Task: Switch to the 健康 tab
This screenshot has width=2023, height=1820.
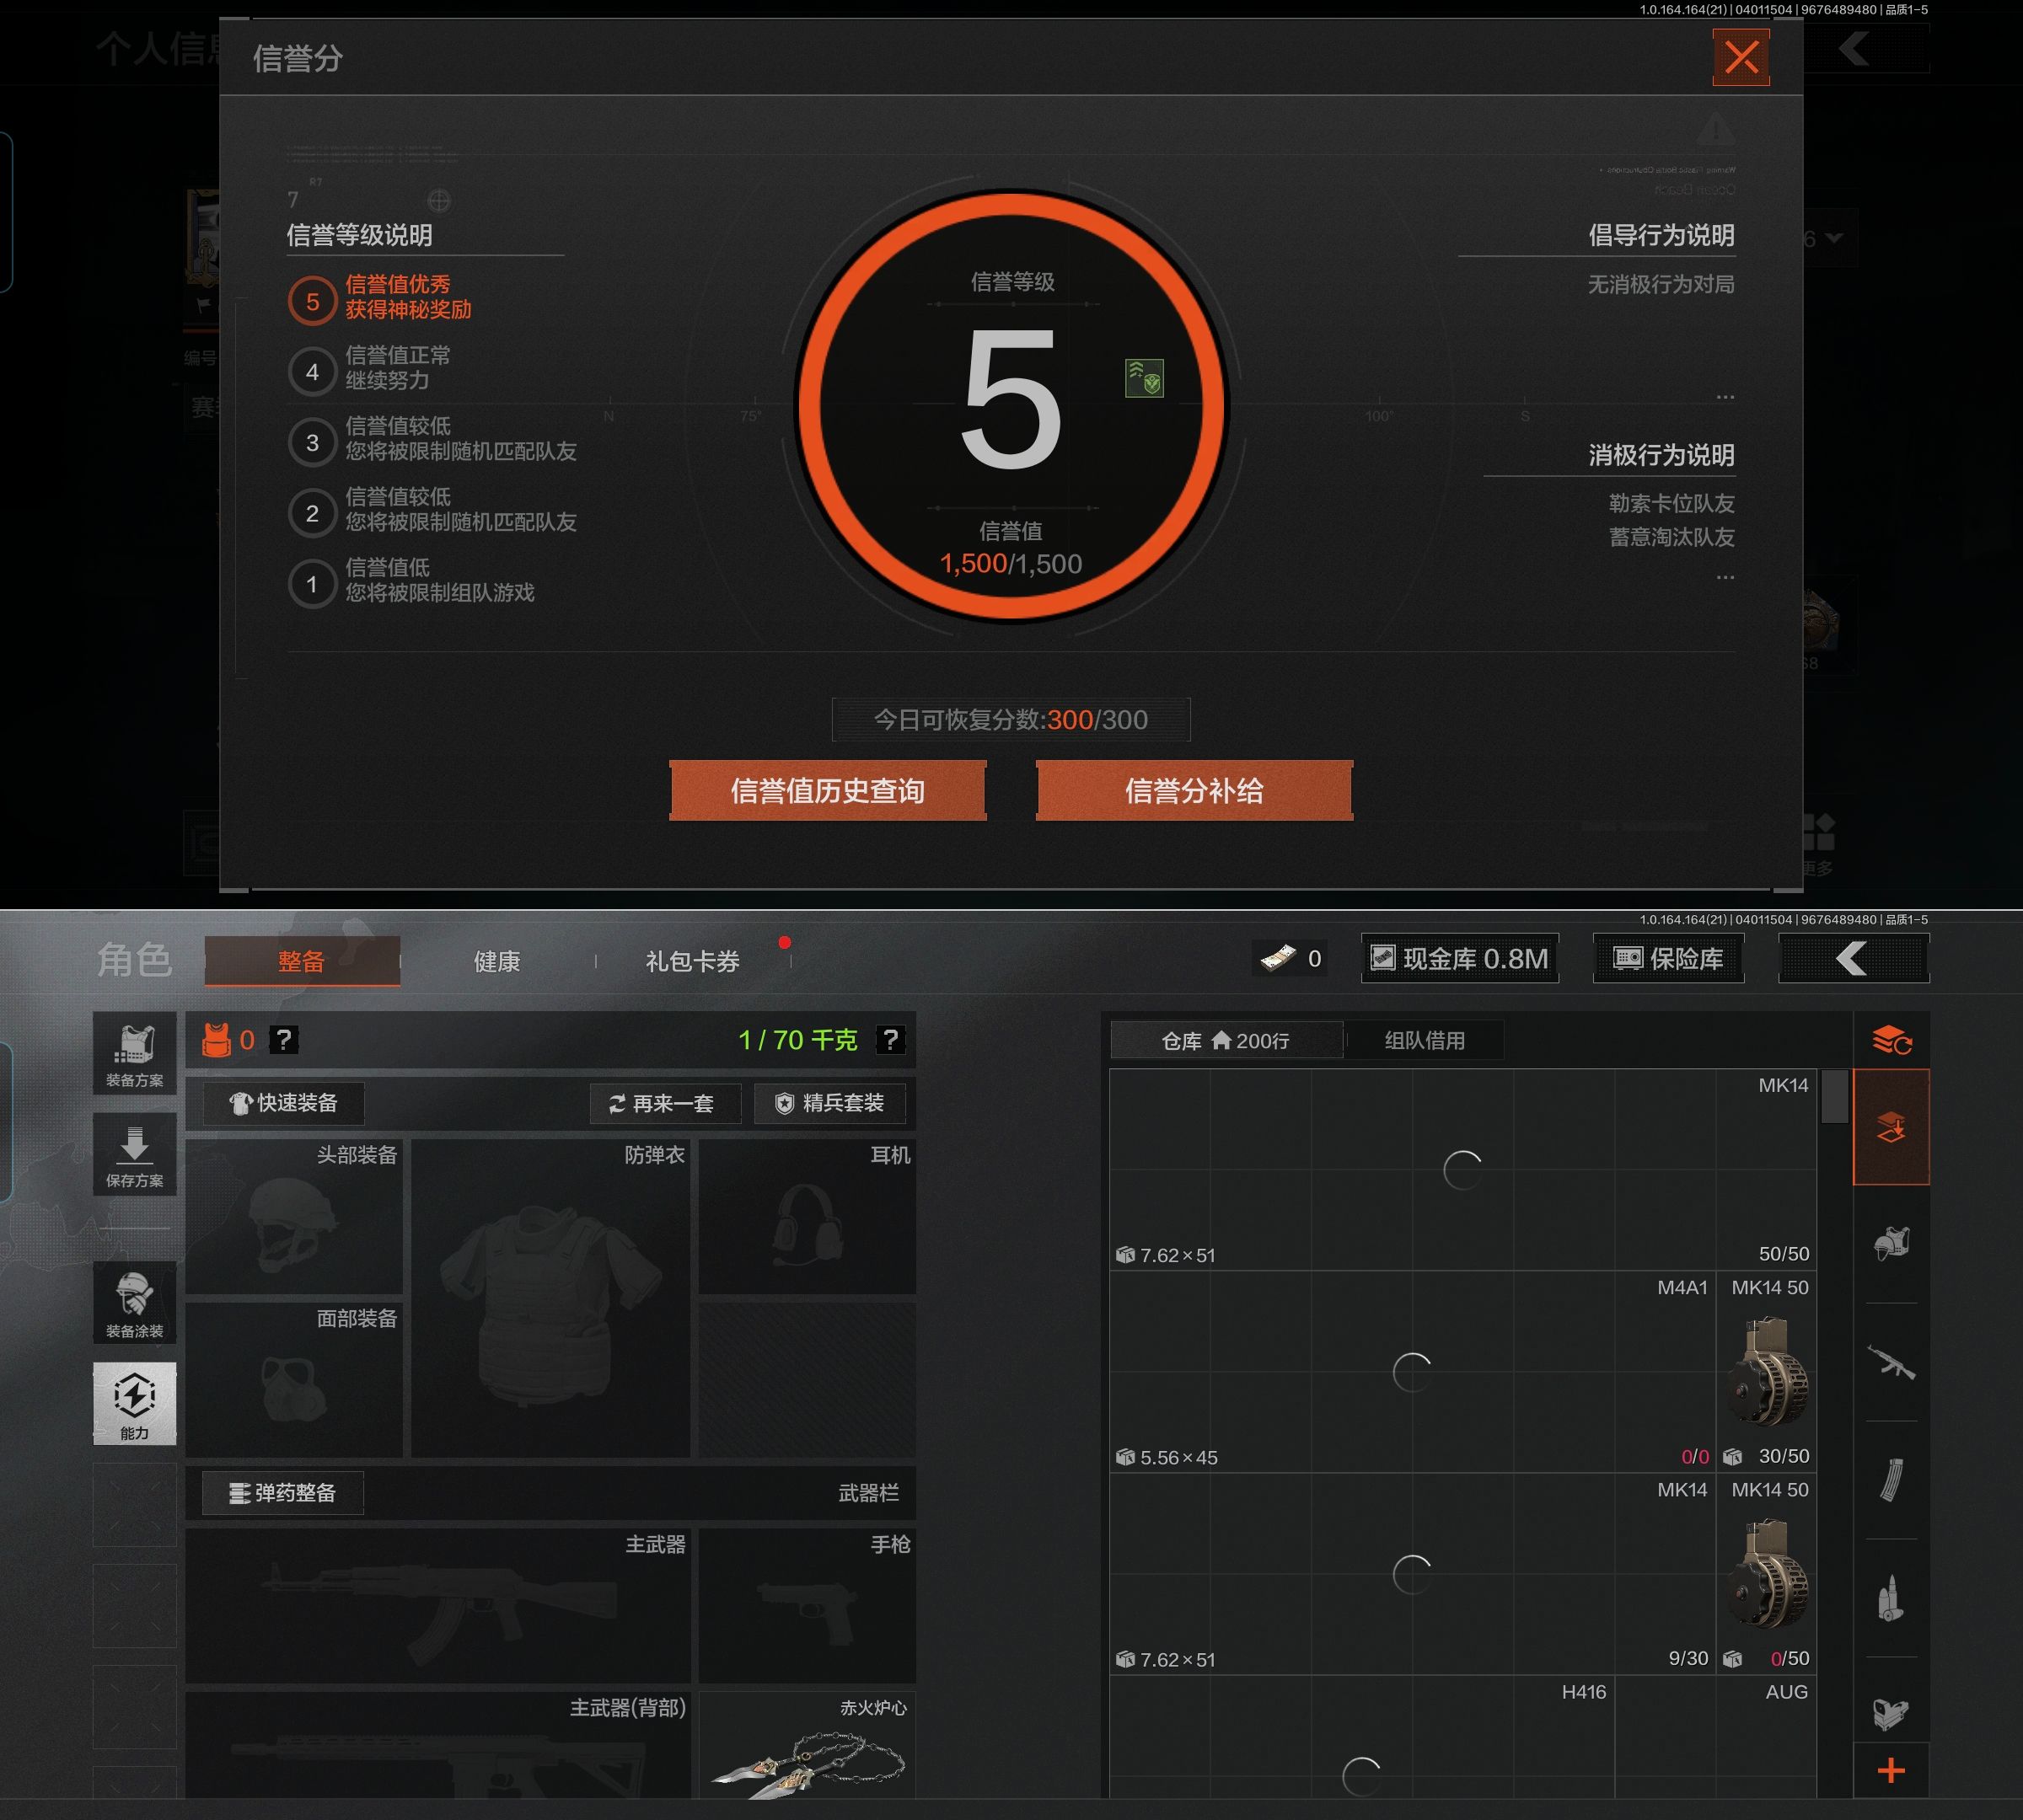Action: point(496,961)
